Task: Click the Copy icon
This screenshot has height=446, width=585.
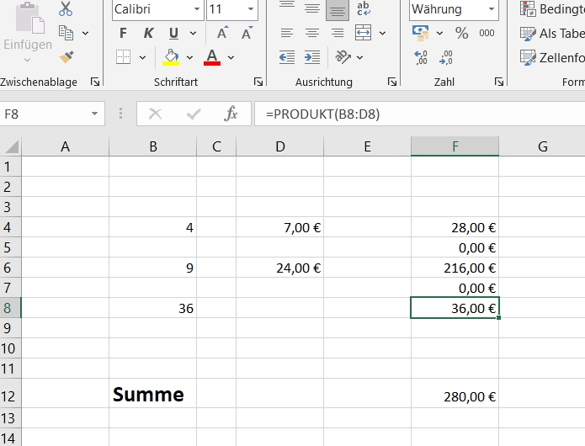Action: pos(66,33)
